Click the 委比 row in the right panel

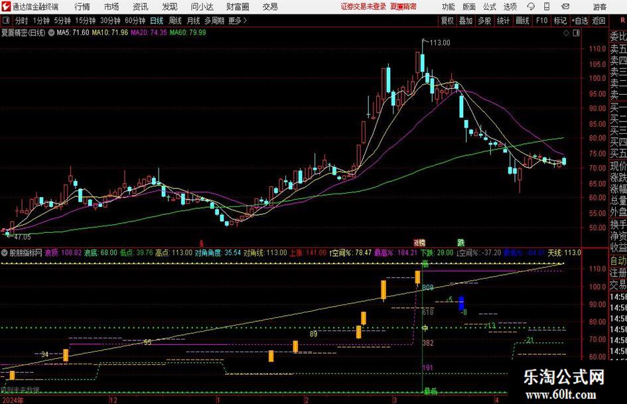pos(618,36)
